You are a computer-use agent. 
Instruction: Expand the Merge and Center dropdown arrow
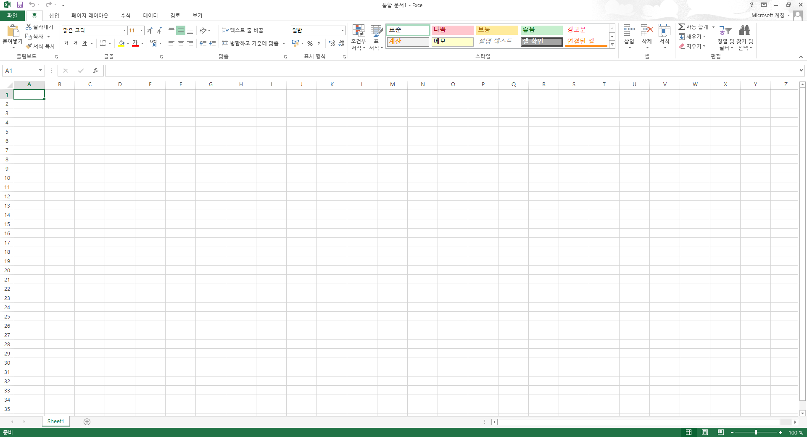(284, 43)
